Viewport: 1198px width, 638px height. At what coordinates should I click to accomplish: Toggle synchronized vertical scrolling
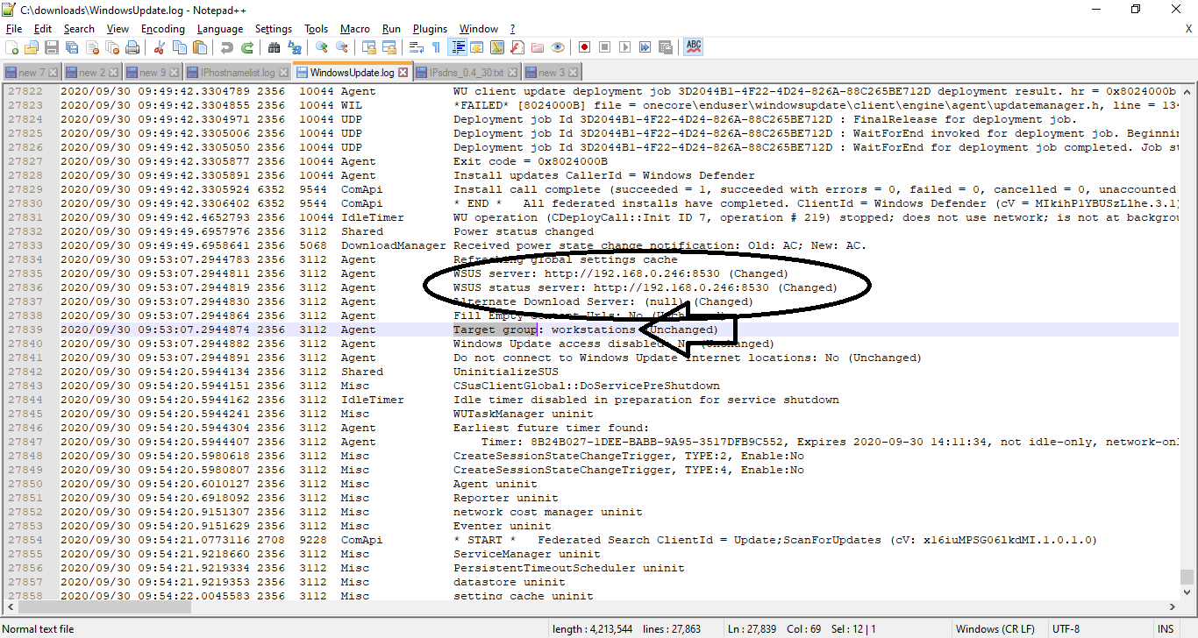tap(369, 47)
